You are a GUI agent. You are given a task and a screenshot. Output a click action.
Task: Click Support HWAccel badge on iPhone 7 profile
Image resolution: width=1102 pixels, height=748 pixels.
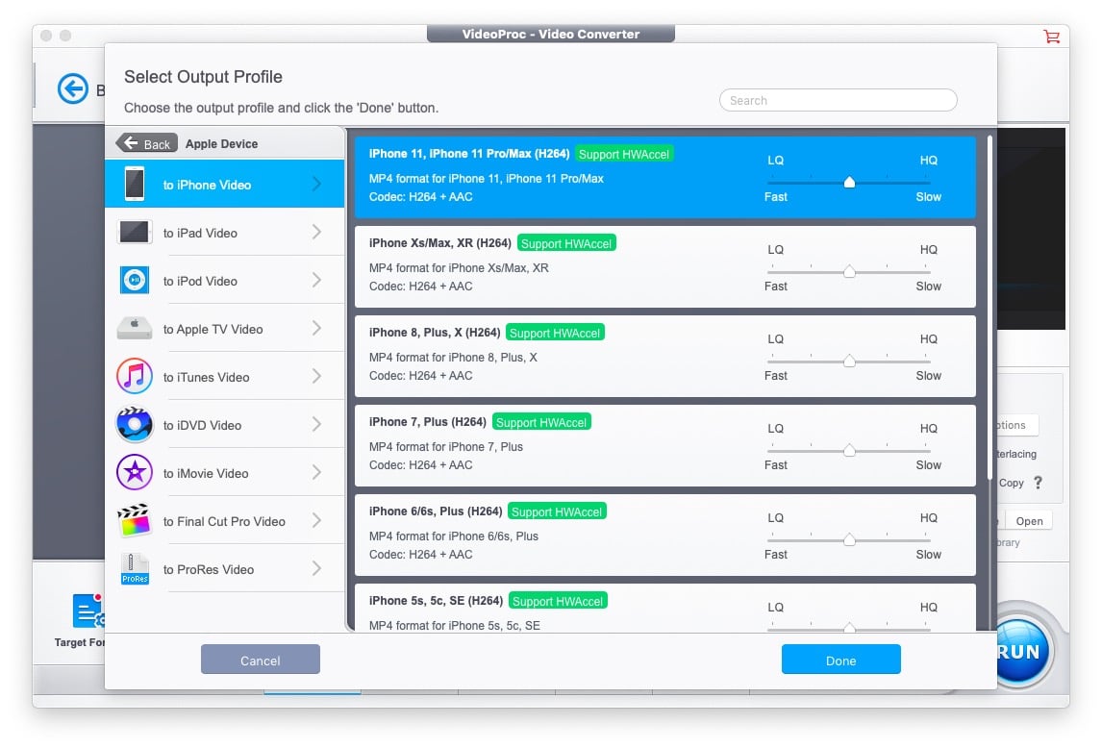[541, 421]
